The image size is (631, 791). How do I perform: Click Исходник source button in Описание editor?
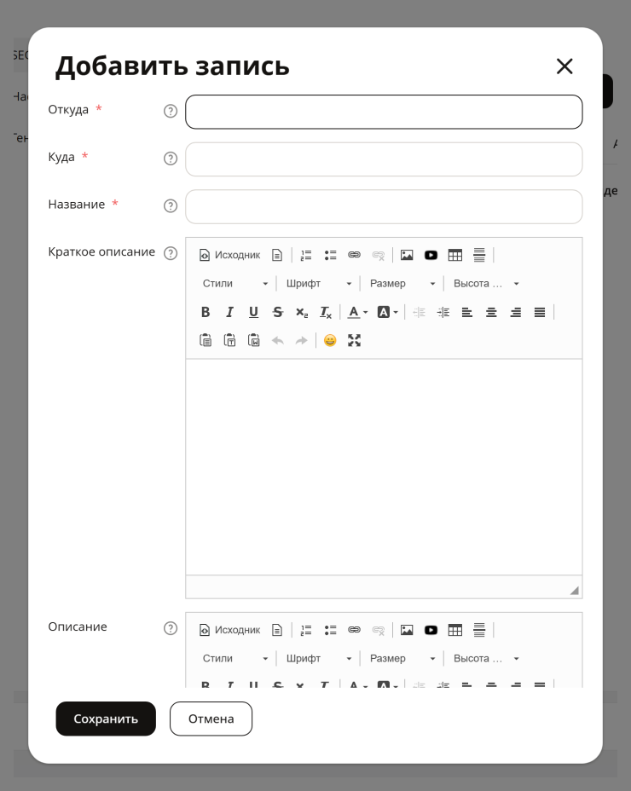(230, 630)
